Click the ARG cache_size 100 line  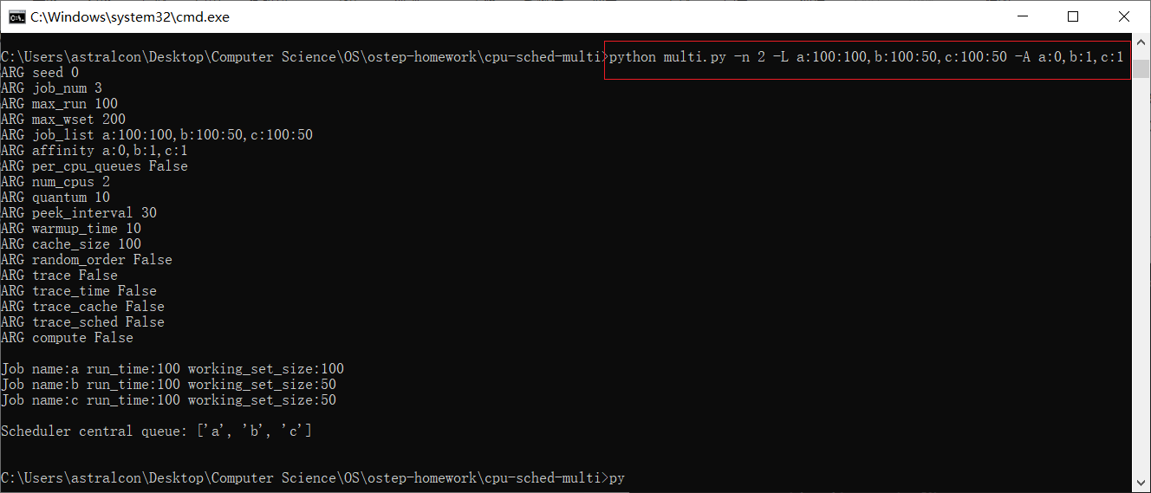tap(71, 244)
